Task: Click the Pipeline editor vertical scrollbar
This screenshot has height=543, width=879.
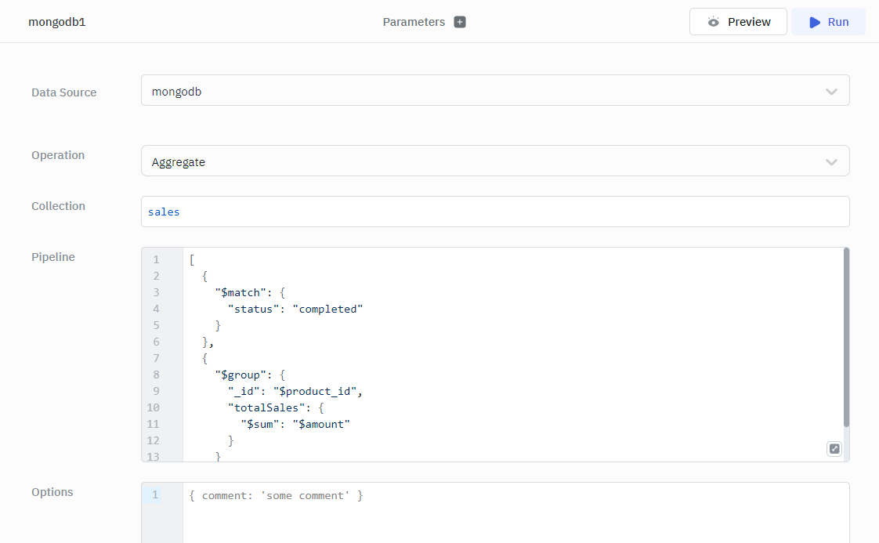Action: [x=846, y=337]
